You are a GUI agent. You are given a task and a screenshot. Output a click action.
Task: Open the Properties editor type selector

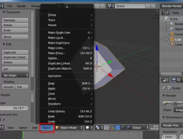point(165,80)
